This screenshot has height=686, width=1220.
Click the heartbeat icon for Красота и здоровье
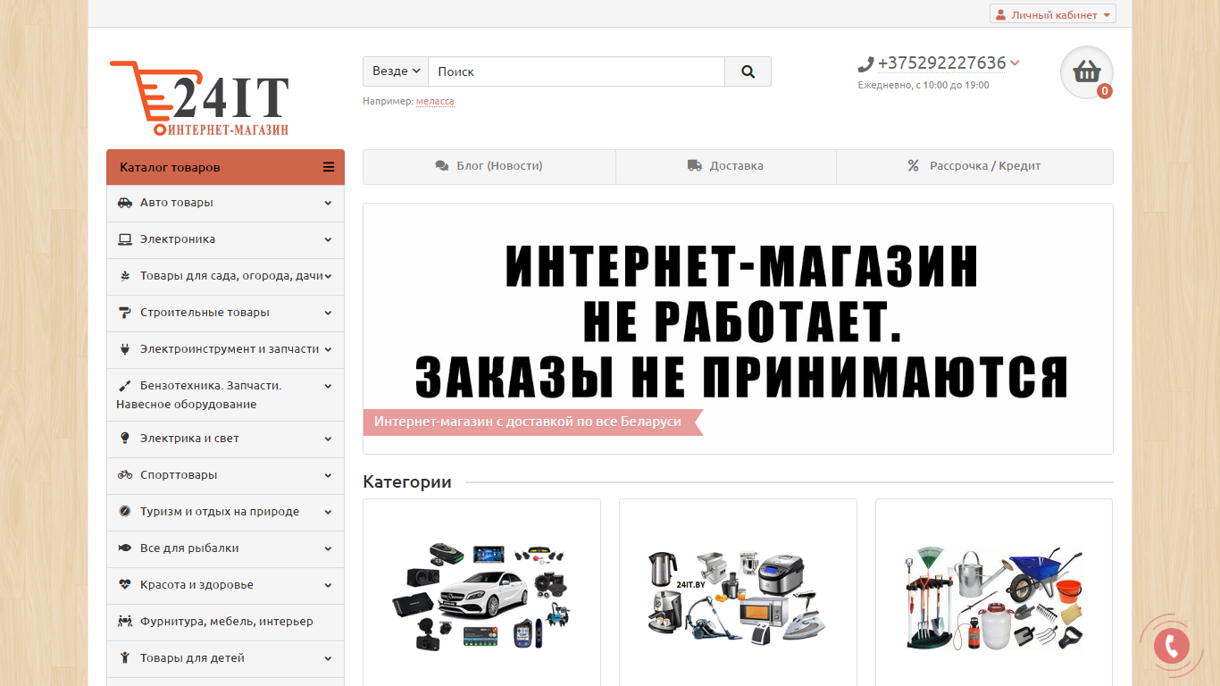click(x=125, y=585)
